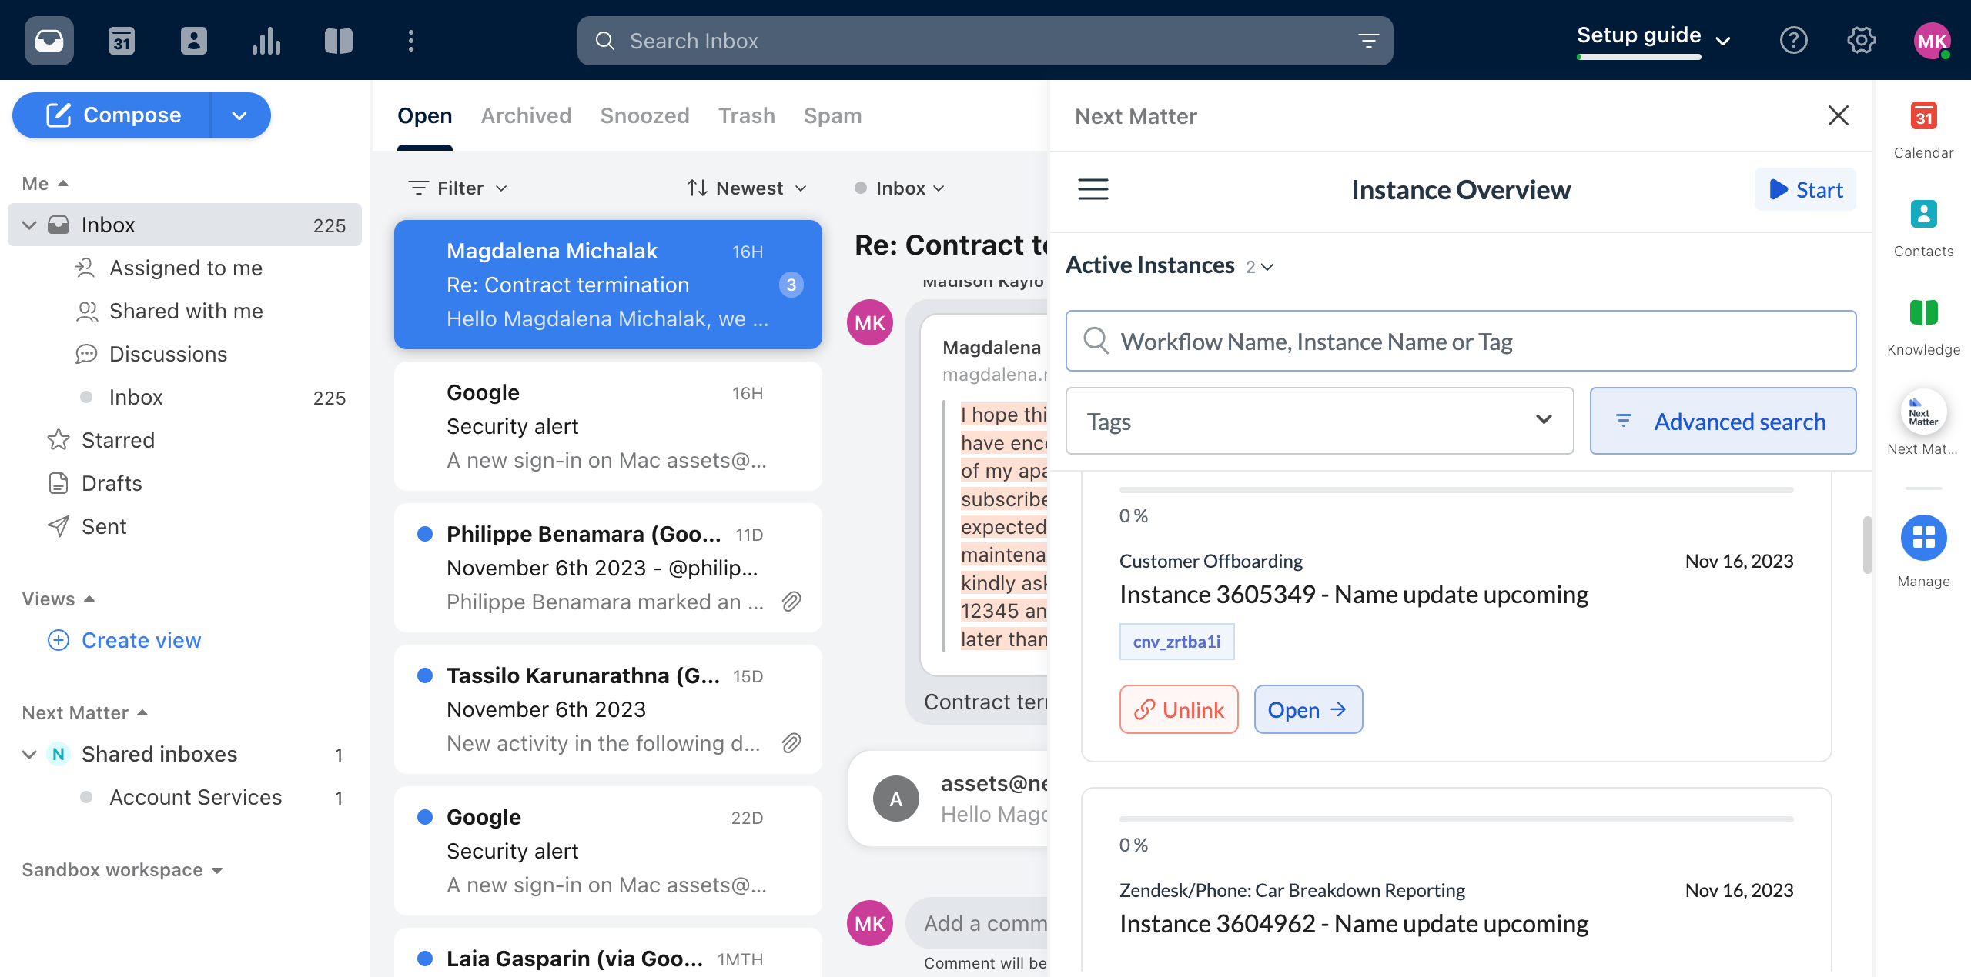
Task: Click the three-dot more options icon
Action: [410, 40]
